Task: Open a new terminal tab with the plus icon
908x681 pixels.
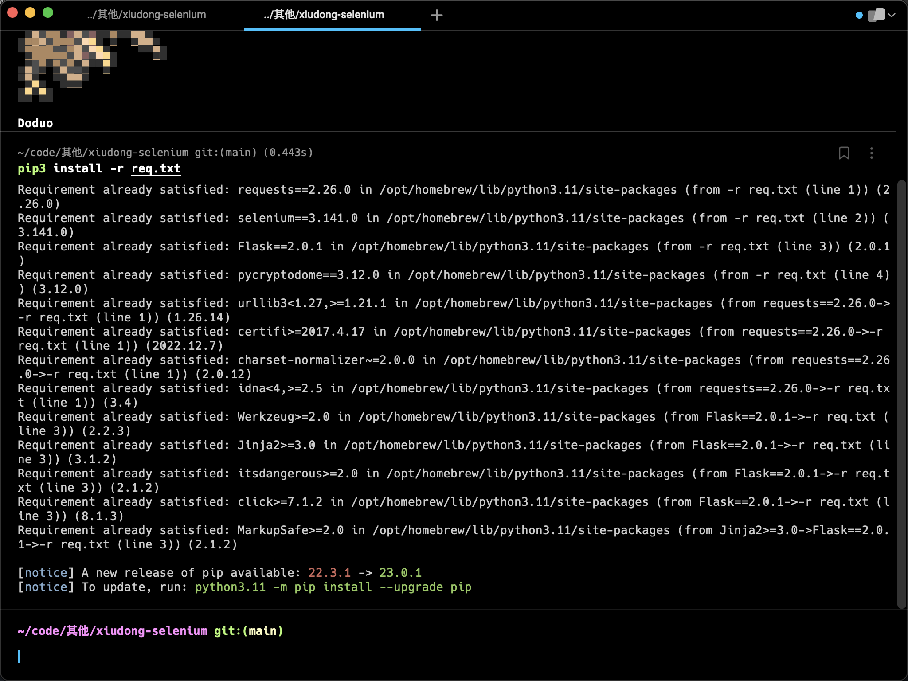Action: pos(437,15)
